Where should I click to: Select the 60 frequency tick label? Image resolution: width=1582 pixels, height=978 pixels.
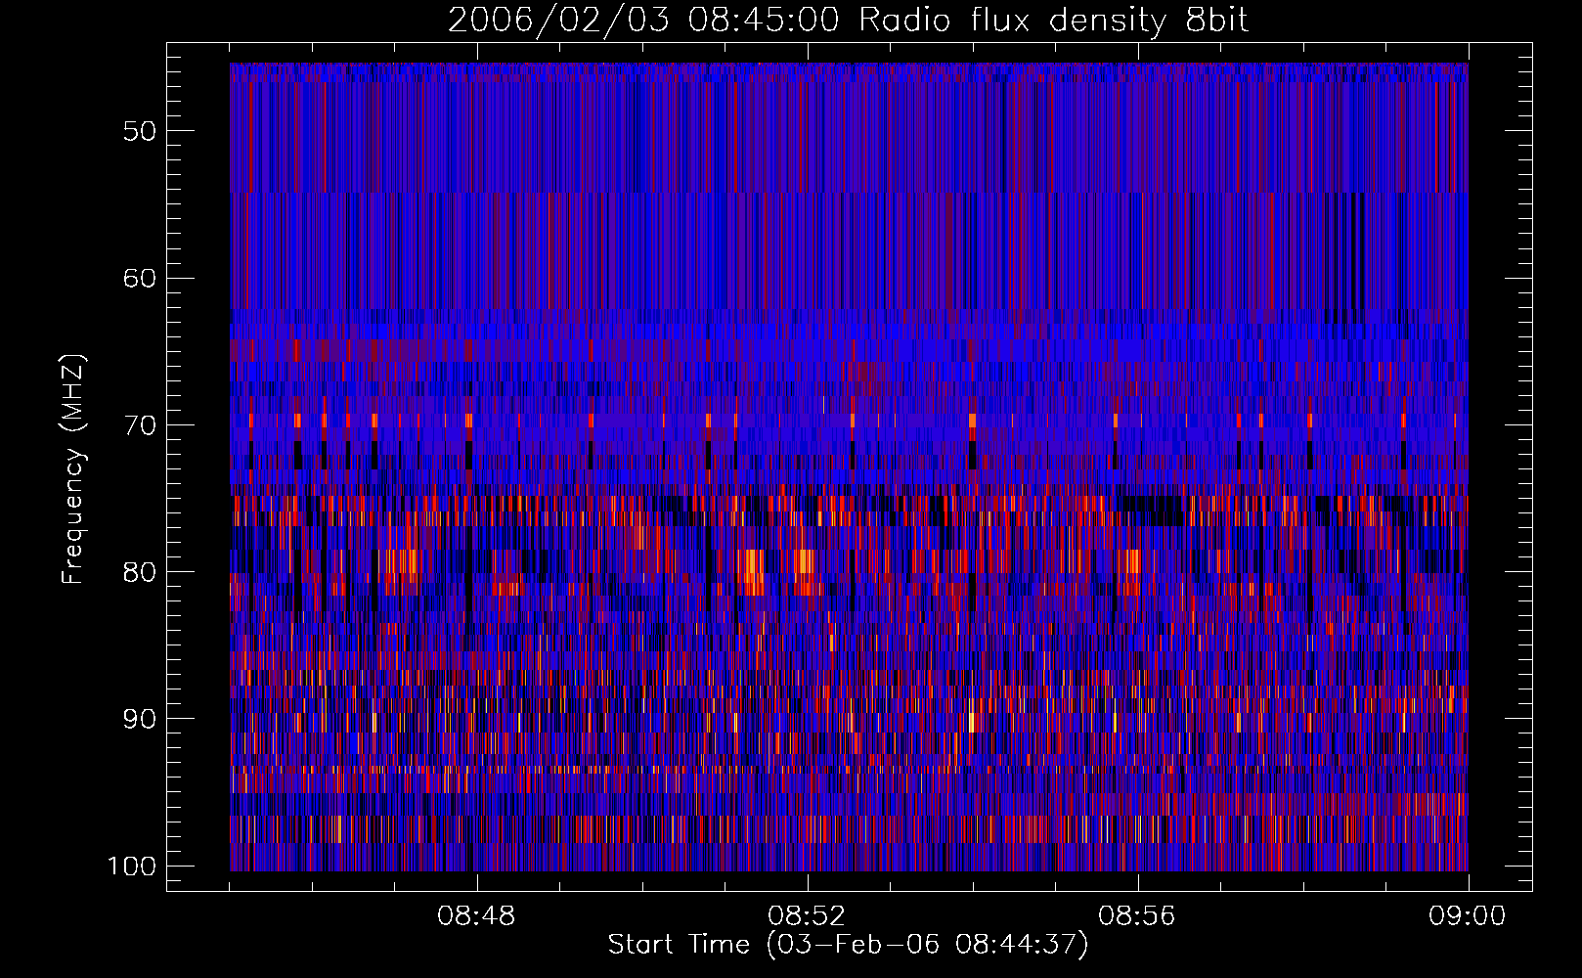tap(140, 278)
